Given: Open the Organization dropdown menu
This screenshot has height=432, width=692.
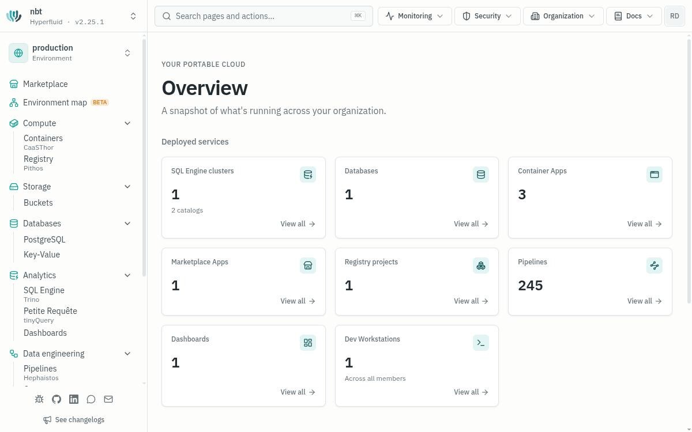Looking at the screenshot, I should coord(563,16).
